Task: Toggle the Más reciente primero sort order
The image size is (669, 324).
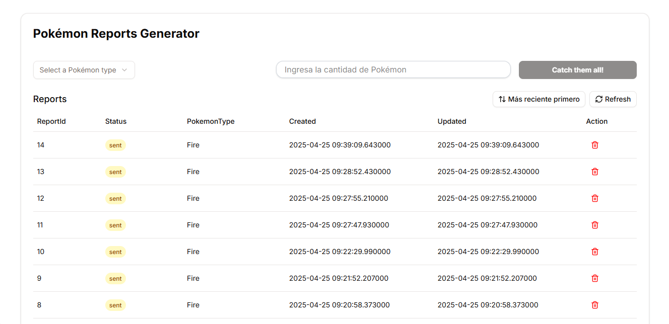Action: [539, 99]
